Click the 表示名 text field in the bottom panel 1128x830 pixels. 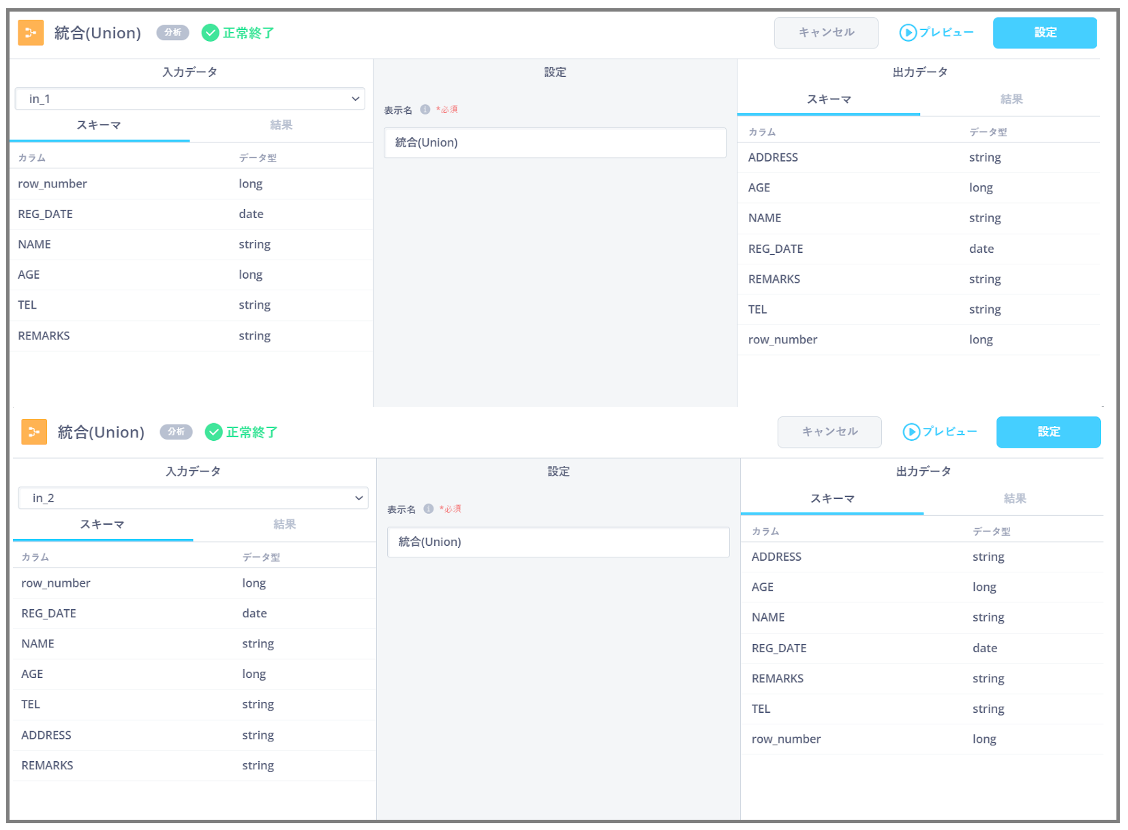558,542
